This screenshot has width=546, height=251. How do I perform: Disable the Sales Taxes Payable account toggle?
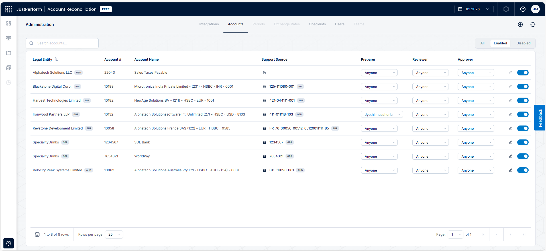[523, 73]
